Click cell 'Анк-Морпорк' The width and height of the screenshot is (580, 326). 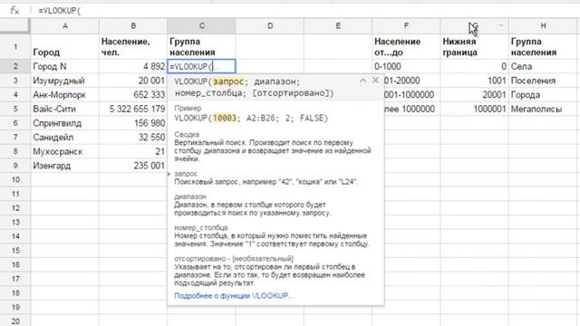65,95
